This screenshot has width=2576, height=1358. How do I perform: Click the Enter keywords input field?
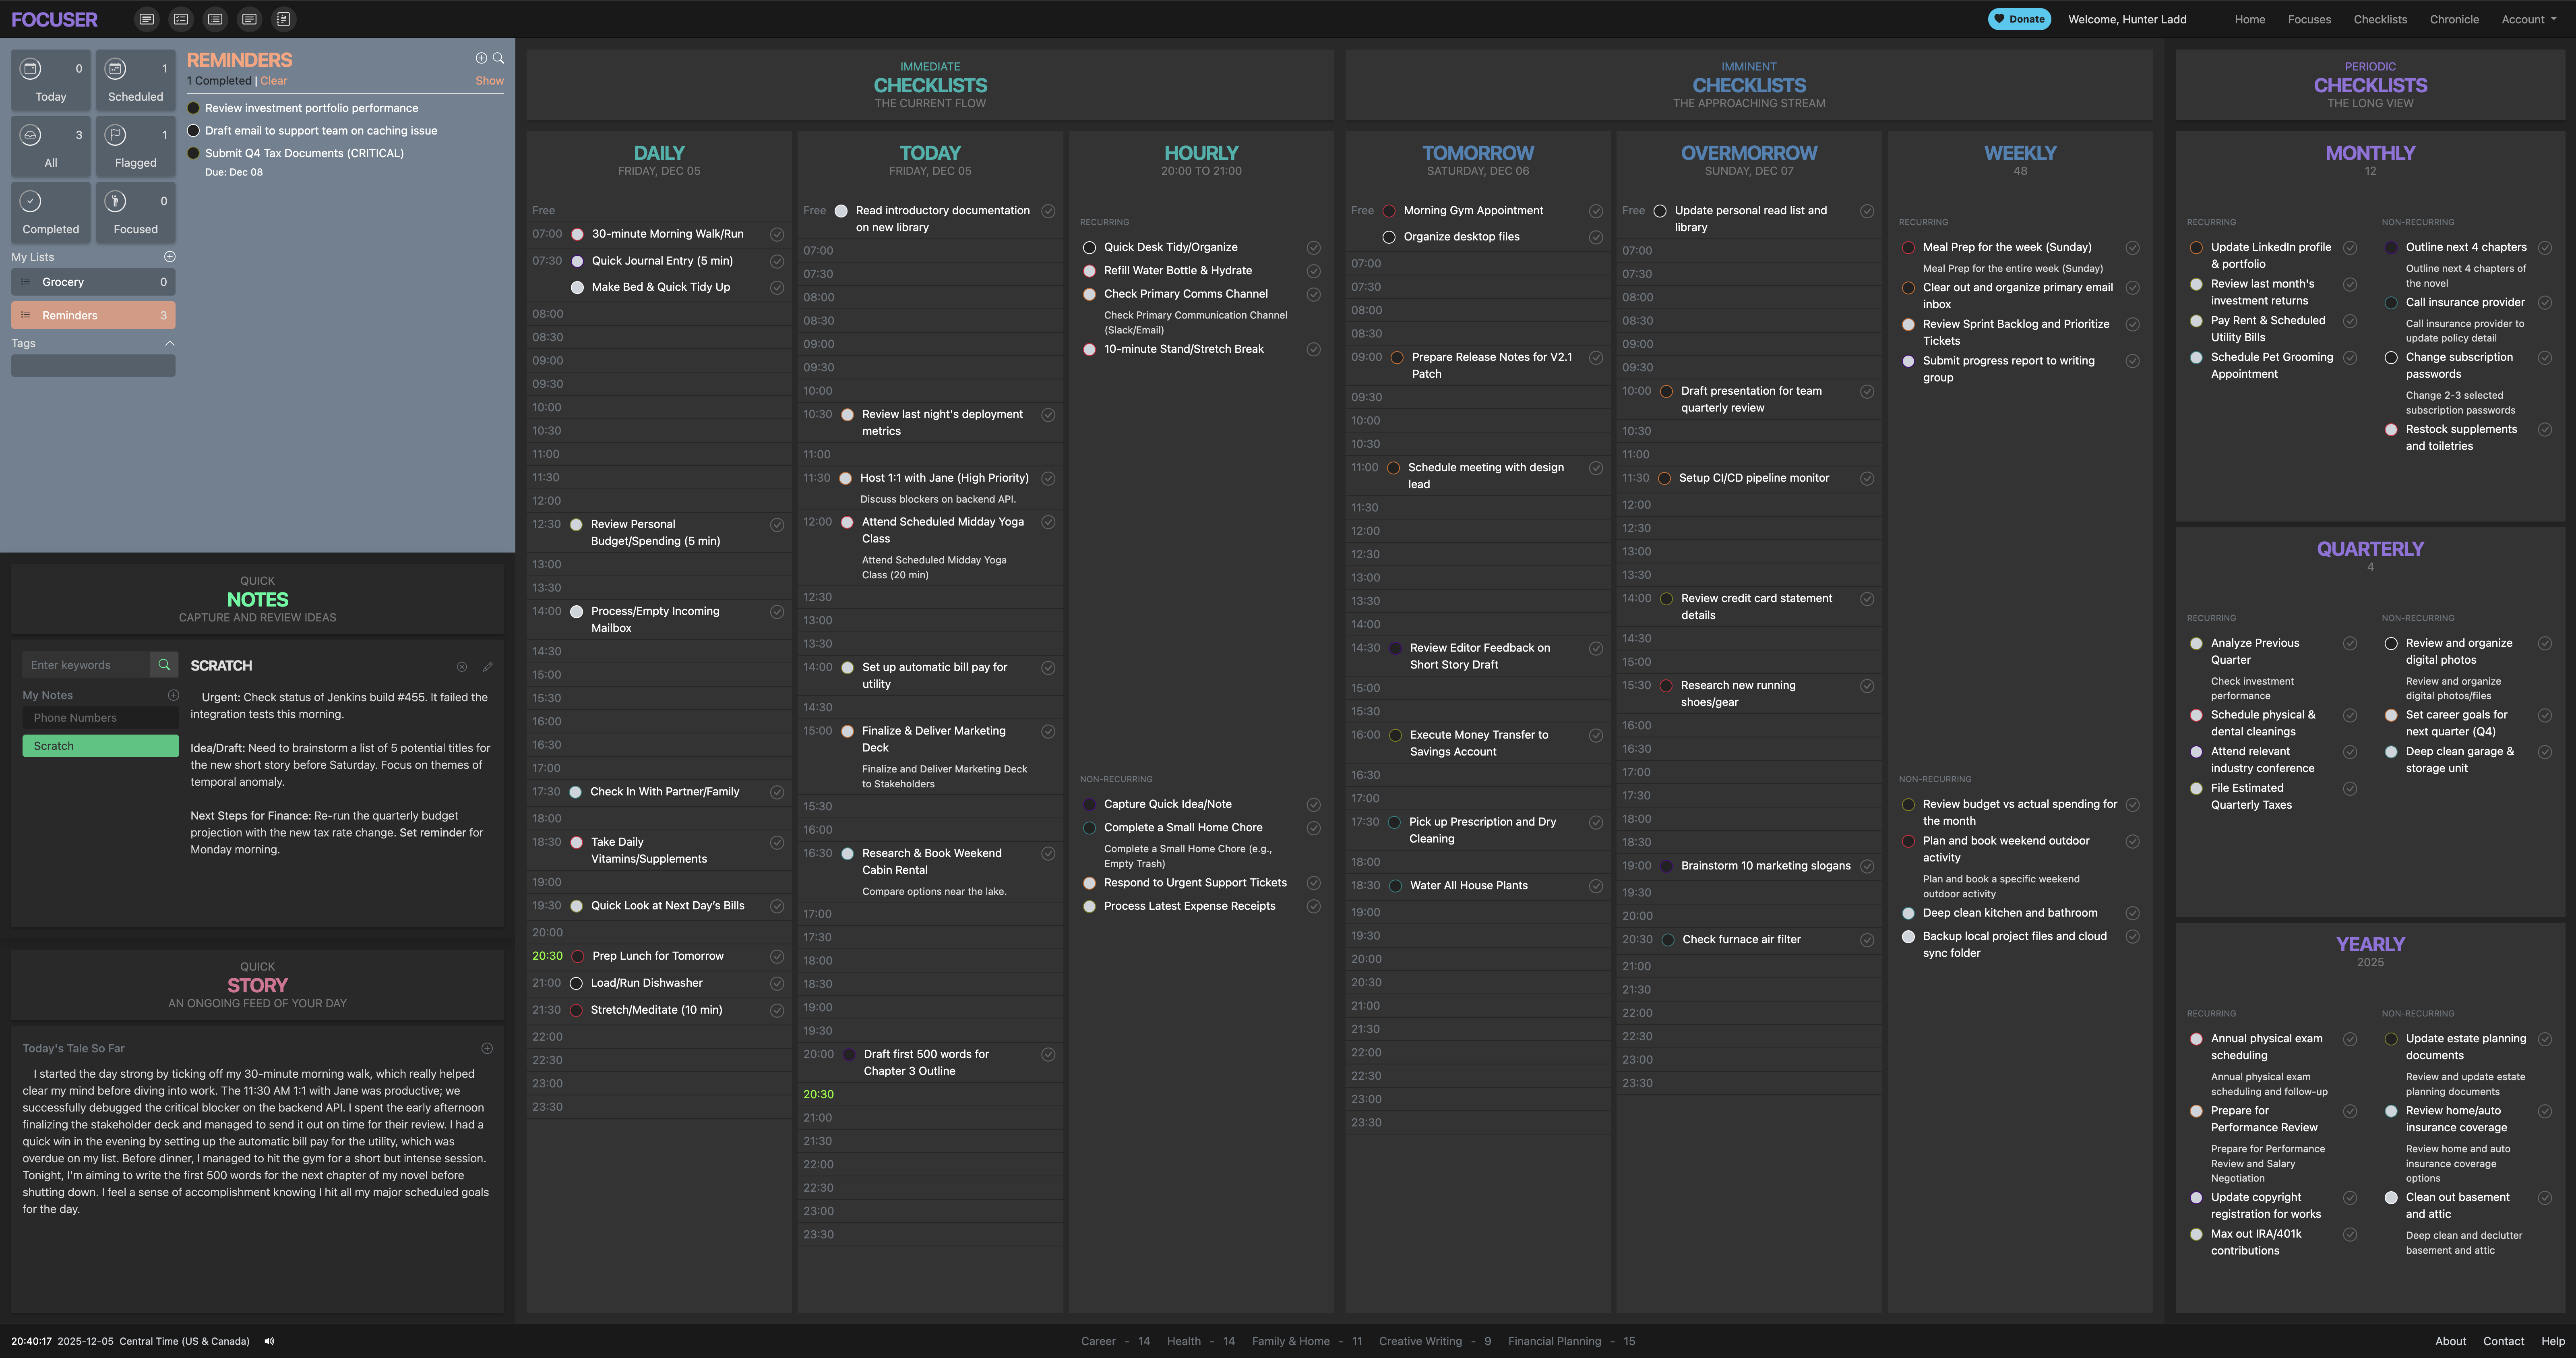pos(90,664)
